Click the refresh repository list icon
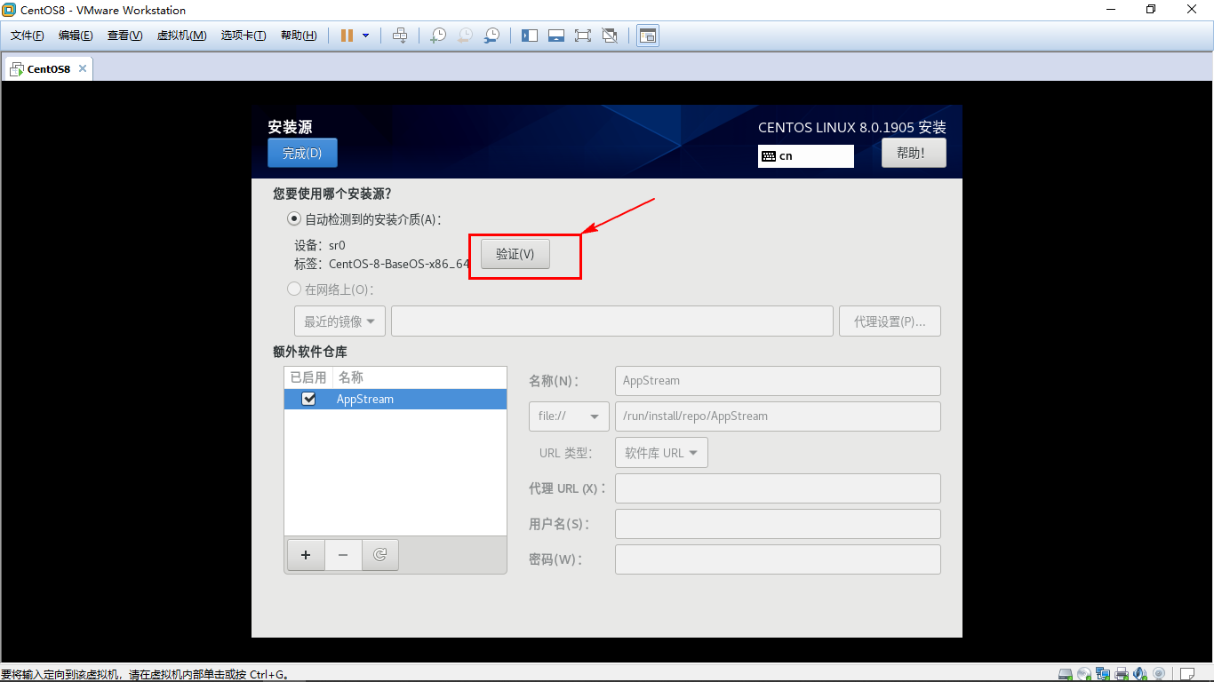The width and height of the screenshot is (1214, 682). [380, 555]
